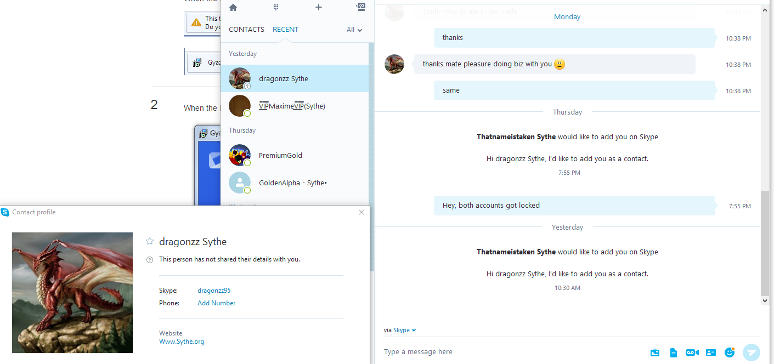Click the question mark details icon in the profile
The width and height of the screenshot is (774, 364).
click(150, 259)
